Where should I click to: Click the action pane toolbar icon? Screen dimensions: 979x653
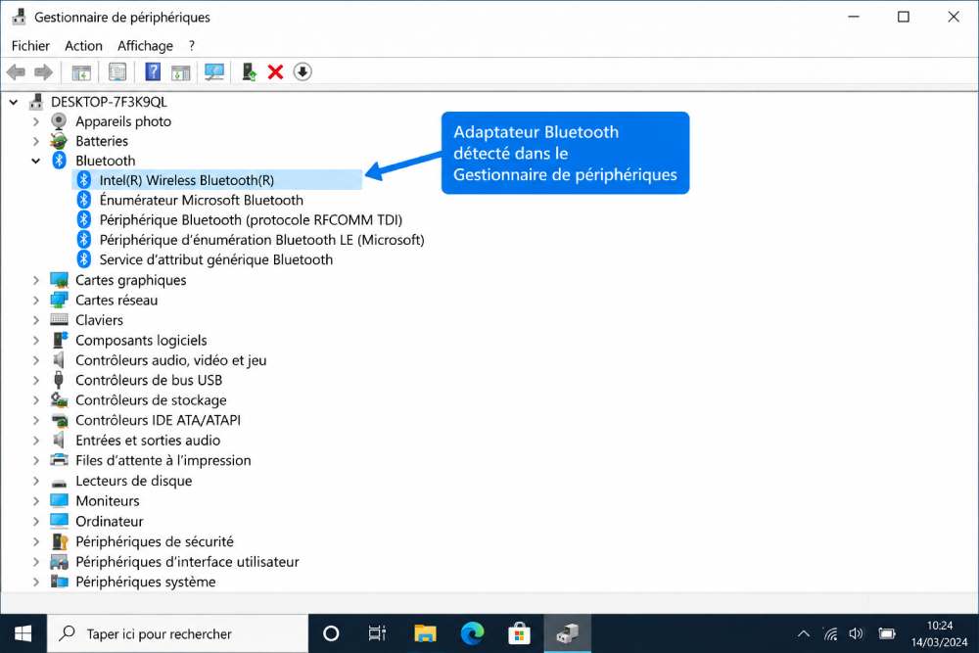tap(180, 72)
